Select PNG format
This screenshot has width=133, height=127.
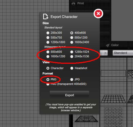[x=48, y=80]
